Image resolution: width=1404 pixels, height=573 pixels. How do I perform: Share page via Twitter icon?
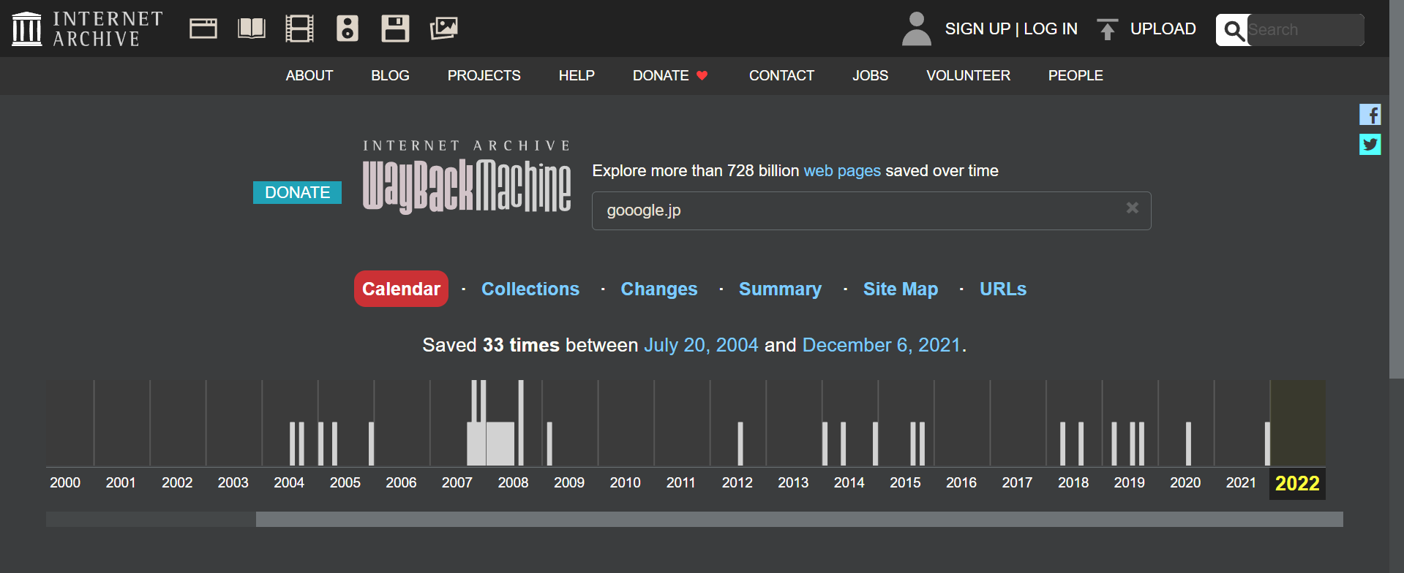[x=1370, y=144]
